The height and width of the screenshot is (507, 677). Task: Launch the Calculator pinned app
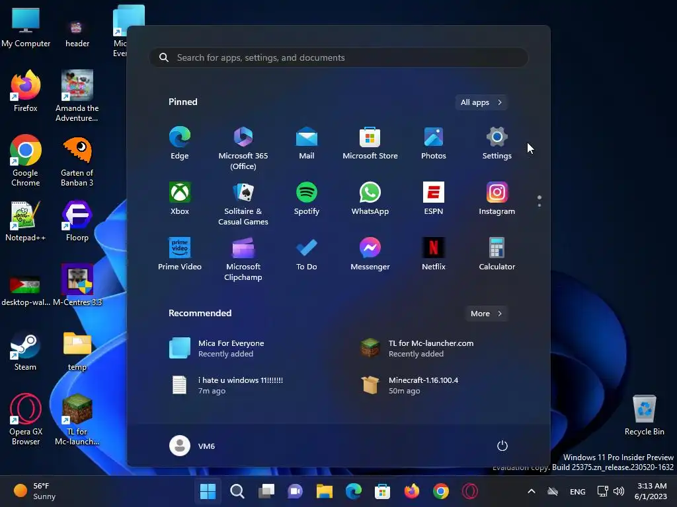coord(497,254)
